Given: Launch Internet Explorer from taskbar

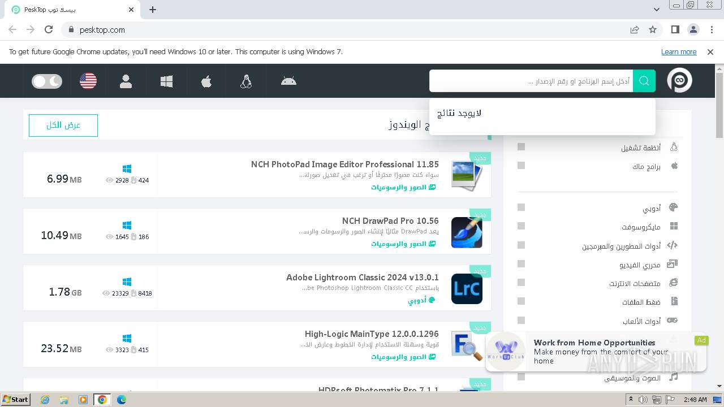Looking at the screenshot, I should point(45,400).
